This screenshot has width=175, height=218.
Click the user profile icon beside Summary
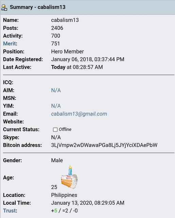4,7
